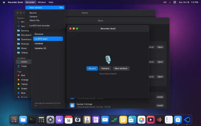Open the purple text editor dock icon
Viewport: 201px width, 126px height.
pos(96,120)
